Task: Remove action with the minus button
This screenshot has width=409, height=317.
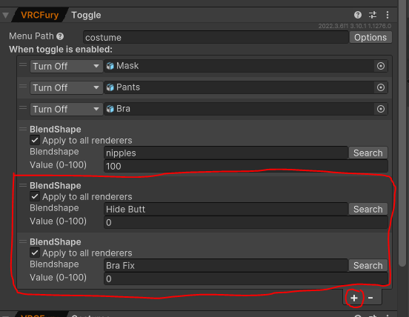Action: [370, 298]
